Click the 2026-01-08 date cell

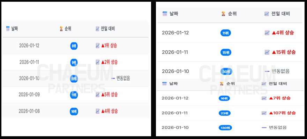(x=29, y=111)
